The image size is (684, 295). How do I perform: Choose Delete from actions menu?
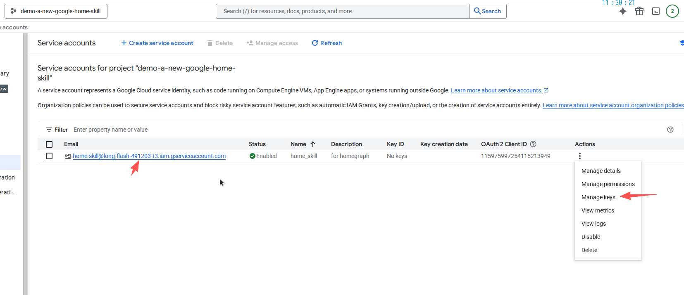click(608, 250)
